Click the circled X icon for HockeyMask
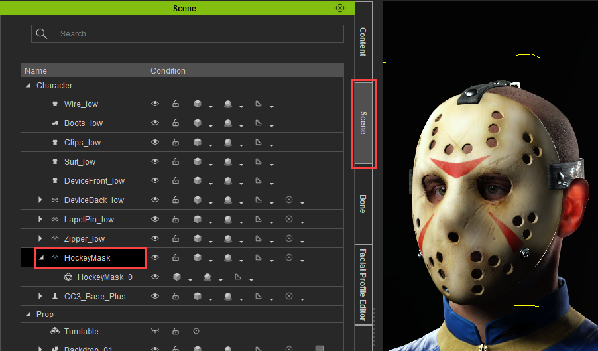 (289, 258)
